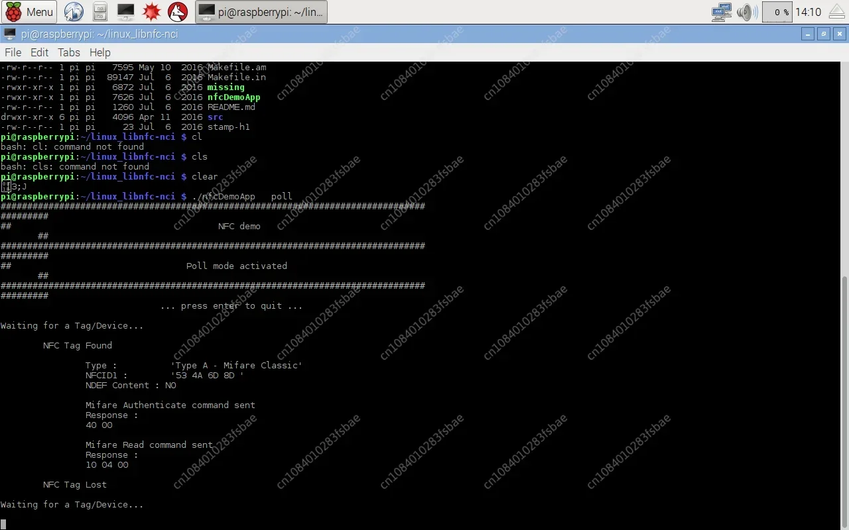Click the Makefile.in file name

pyautogui.click(x=236, y=77)
